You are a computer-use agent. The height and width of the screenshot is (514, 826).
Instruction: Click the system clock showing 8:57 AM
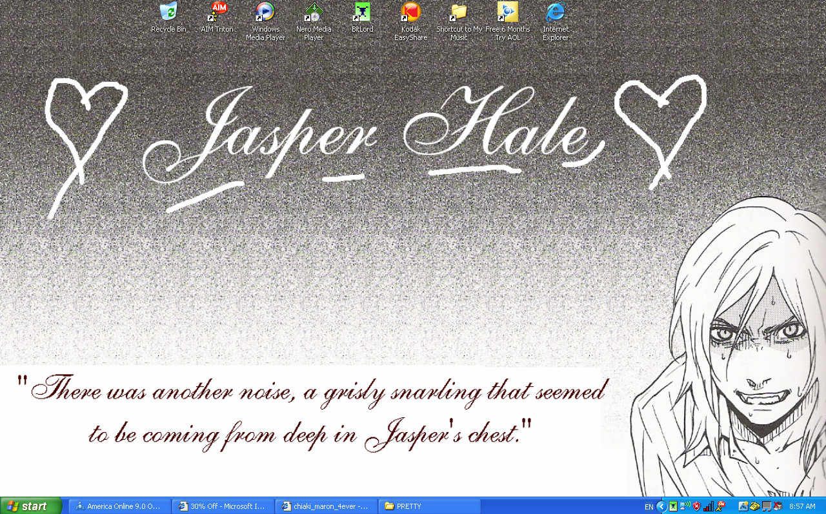(803, 507)
